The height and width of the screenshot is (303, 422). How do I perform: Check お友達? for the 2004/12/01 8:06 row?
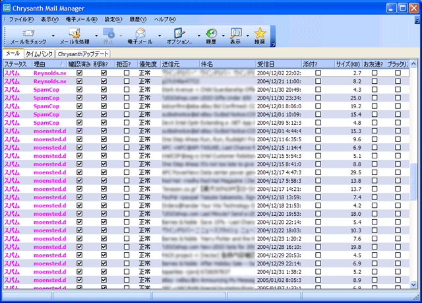[x=375, y=106]
